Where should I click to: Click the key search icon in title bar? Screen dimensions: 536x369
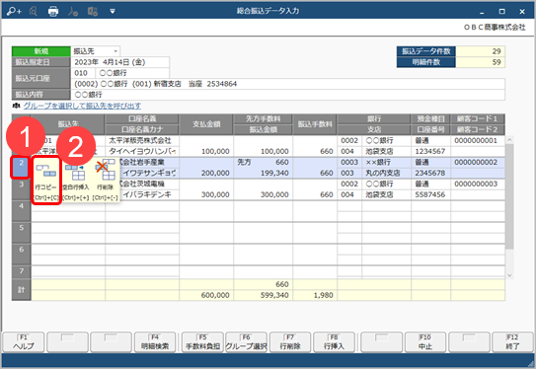click(x=14, y=11)
